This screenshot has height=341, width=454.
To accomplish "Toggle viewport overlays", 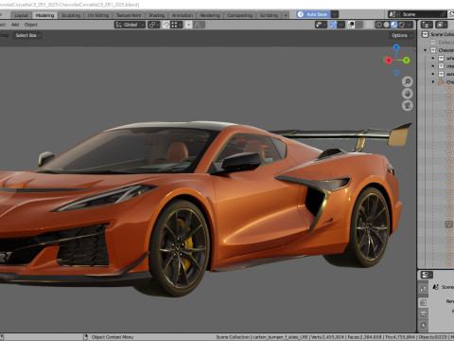I will (351, 25).
